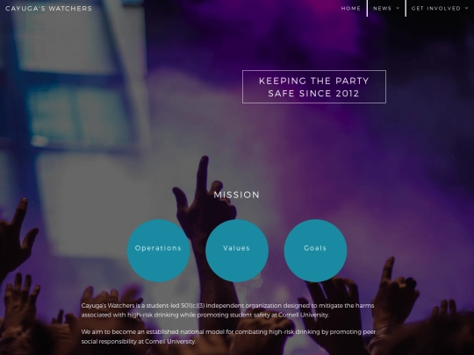Expand the News dropdown arrow
Image resolution: width=474 pixels, height=355 pixels.
[398, 8]
